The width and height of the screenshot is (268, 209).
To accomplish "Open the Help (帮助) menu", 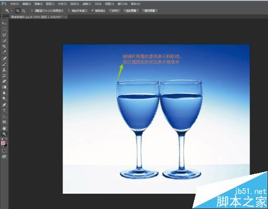I will (136, 4).
